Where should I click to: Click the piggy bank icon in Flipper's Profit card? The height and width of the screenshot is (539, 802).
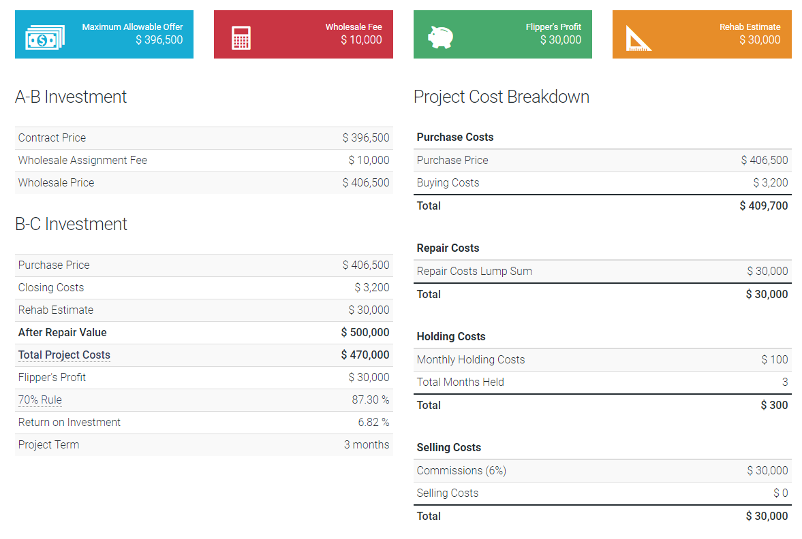(x=440, y=38)
